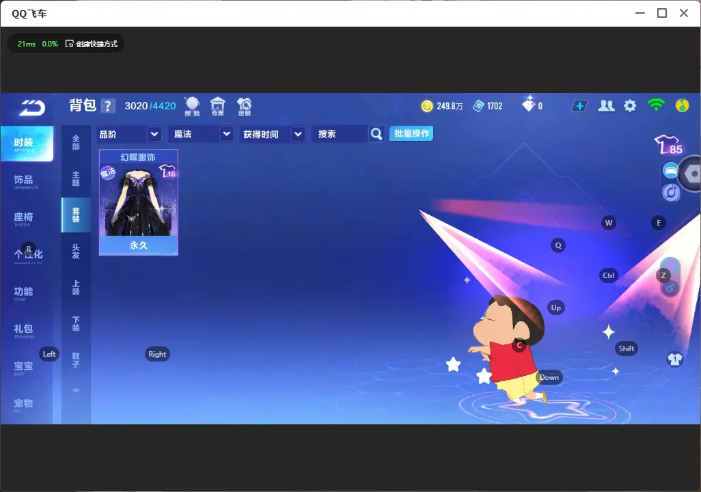Screen dimensions: 701x492
Task: Open the customization (定制) icon
Action: pos(244,107)
